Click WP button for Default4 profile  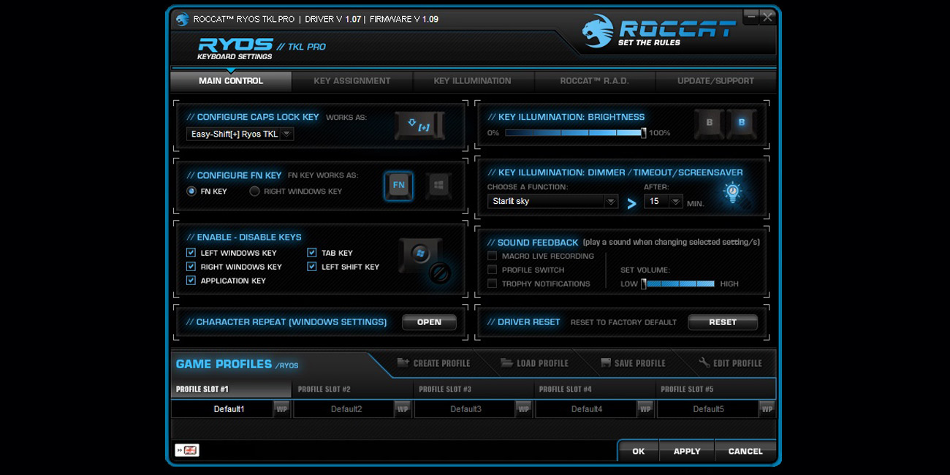(x=645, y=409)
